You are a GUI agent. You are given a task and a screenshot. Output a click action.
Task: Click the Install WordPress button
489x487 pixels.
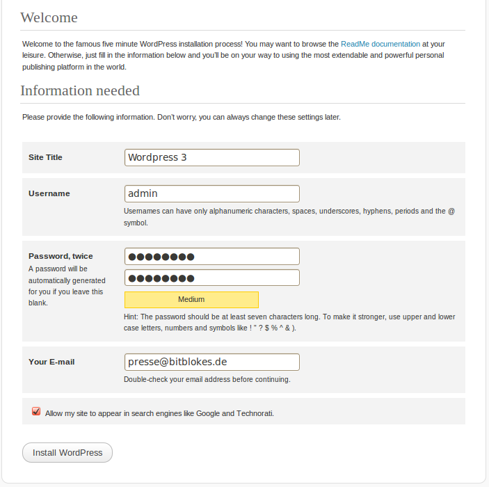(67, 452)
